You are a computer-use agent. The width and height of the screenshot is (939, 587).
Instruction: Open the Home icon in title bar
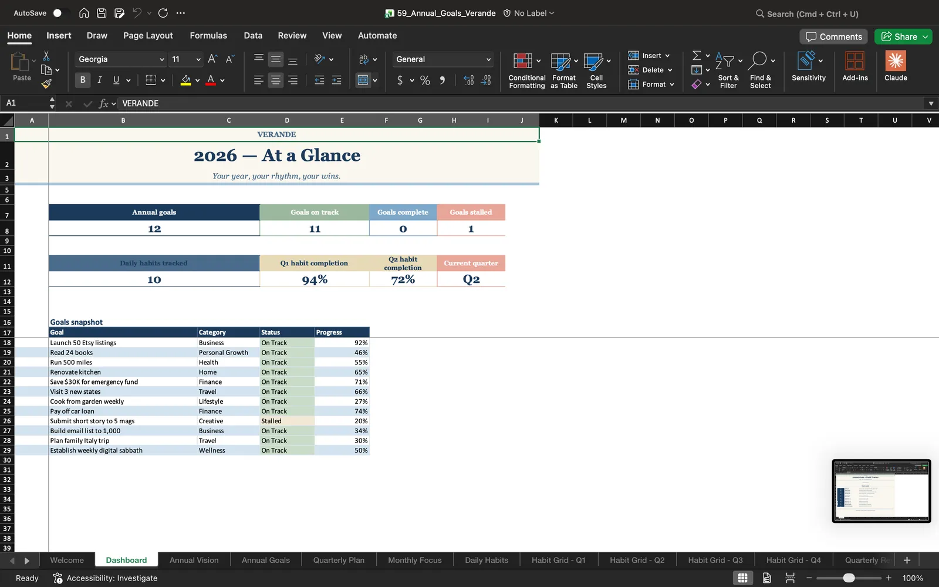point(84,13)
